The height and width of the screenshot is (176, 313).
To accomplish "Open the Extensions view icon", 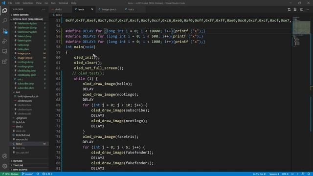I will click(4, 62).
